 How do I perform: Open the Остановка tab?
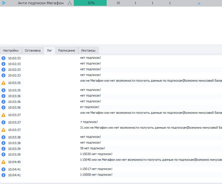33,50
